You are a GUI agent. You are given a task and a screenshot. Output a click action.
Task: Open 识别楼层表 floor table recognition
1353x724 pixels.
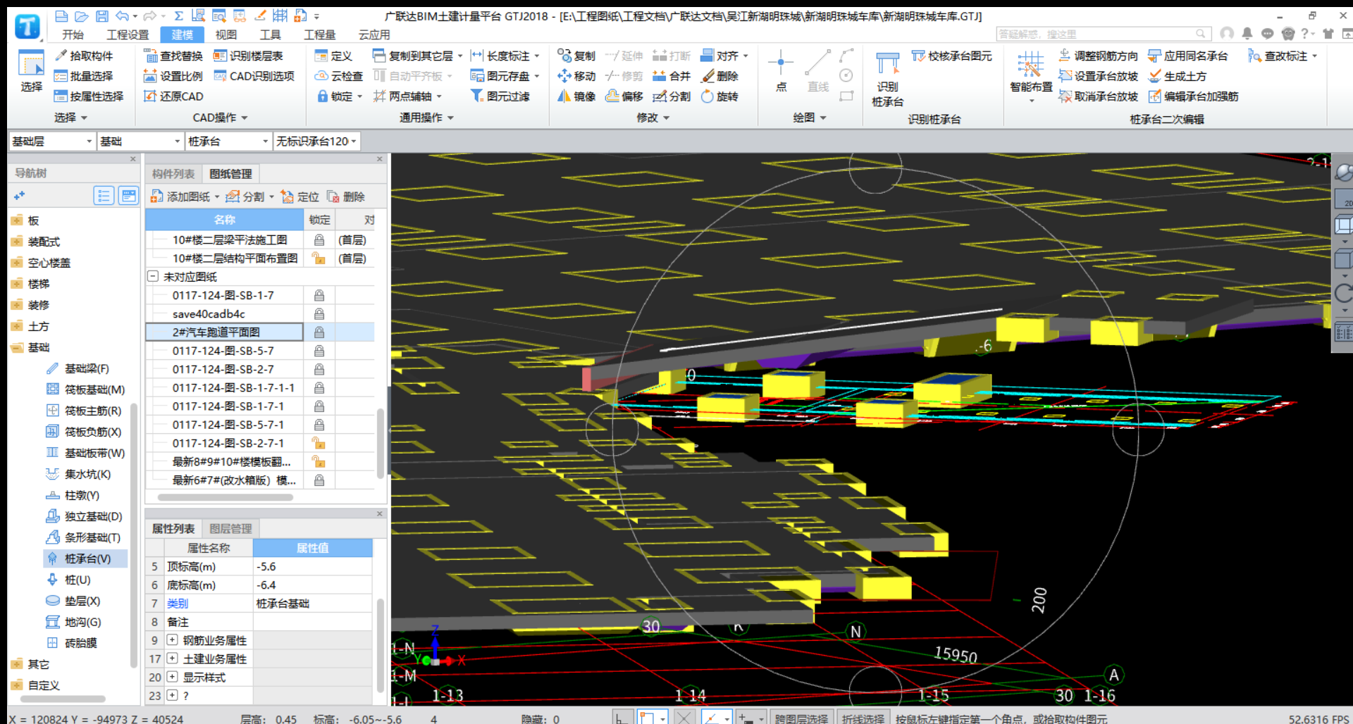pyautogui.click(x=248, y=56)
